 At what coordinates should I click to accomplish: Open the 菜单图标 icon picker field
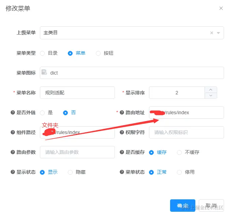coord(132,73)
